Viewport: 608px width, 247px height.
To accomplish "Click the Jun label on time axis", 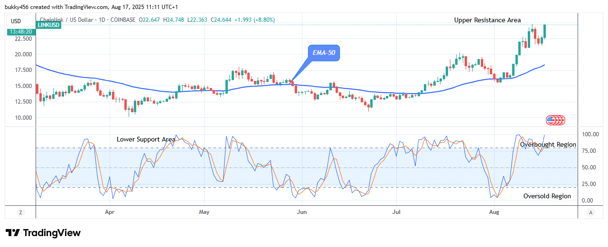I will pyautogui.click(x=301, y=213).
